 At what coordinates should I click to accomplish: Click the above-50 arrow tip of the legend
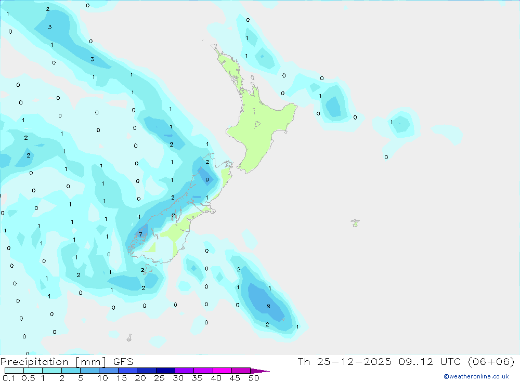(261, 371)
